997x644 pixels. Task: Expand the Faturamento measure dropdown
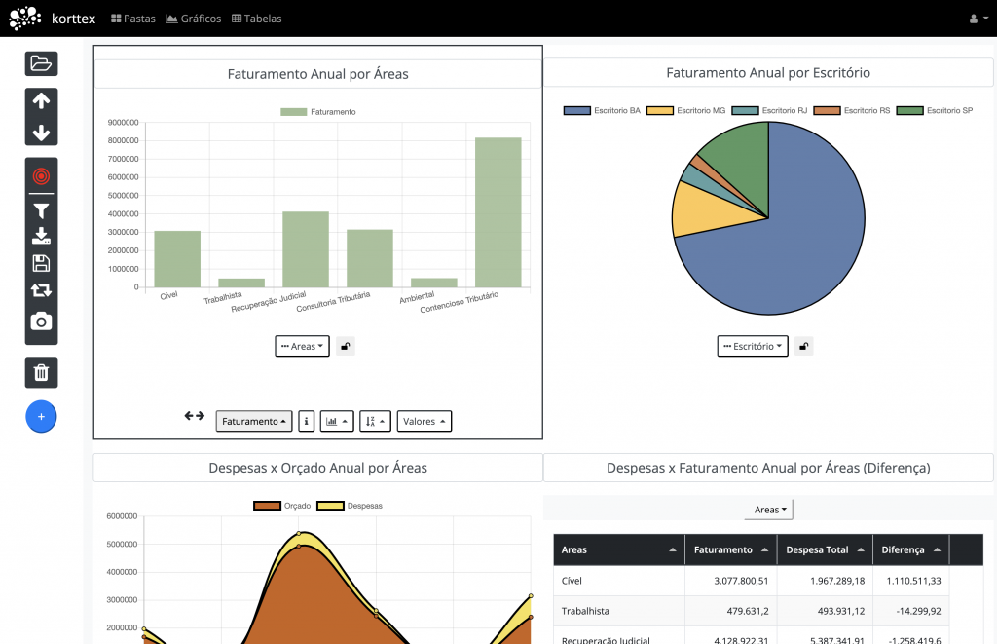pos(253,421)
